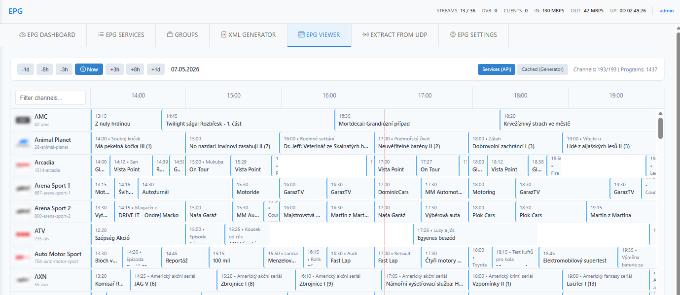Jump back one day with -1d
The height and width of the screenshot is (295, 680).
tap(26, 69)
